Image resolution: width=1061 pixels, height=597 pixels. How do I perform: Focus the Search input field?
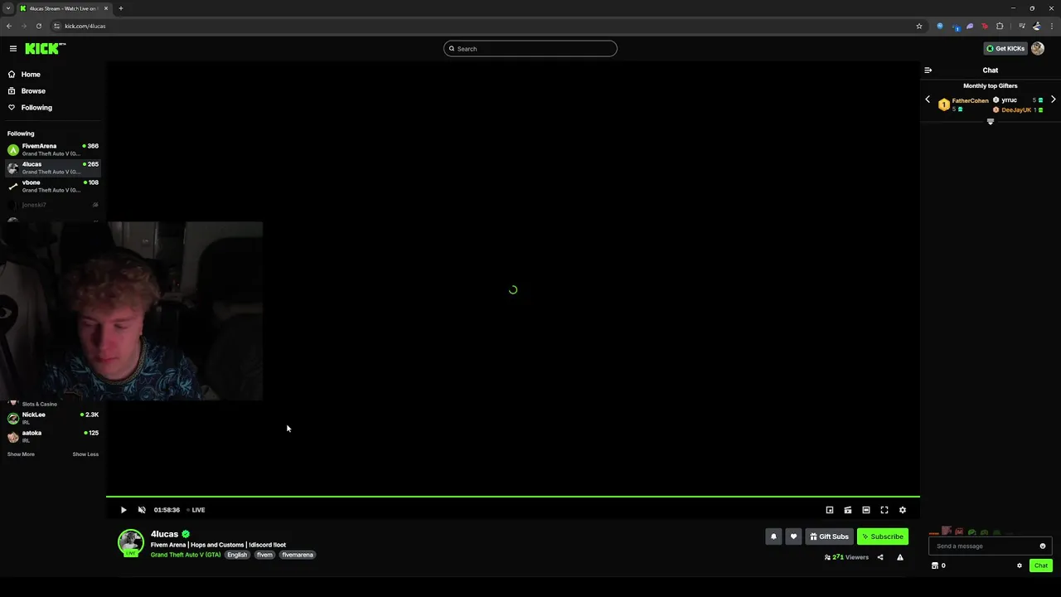530,48
